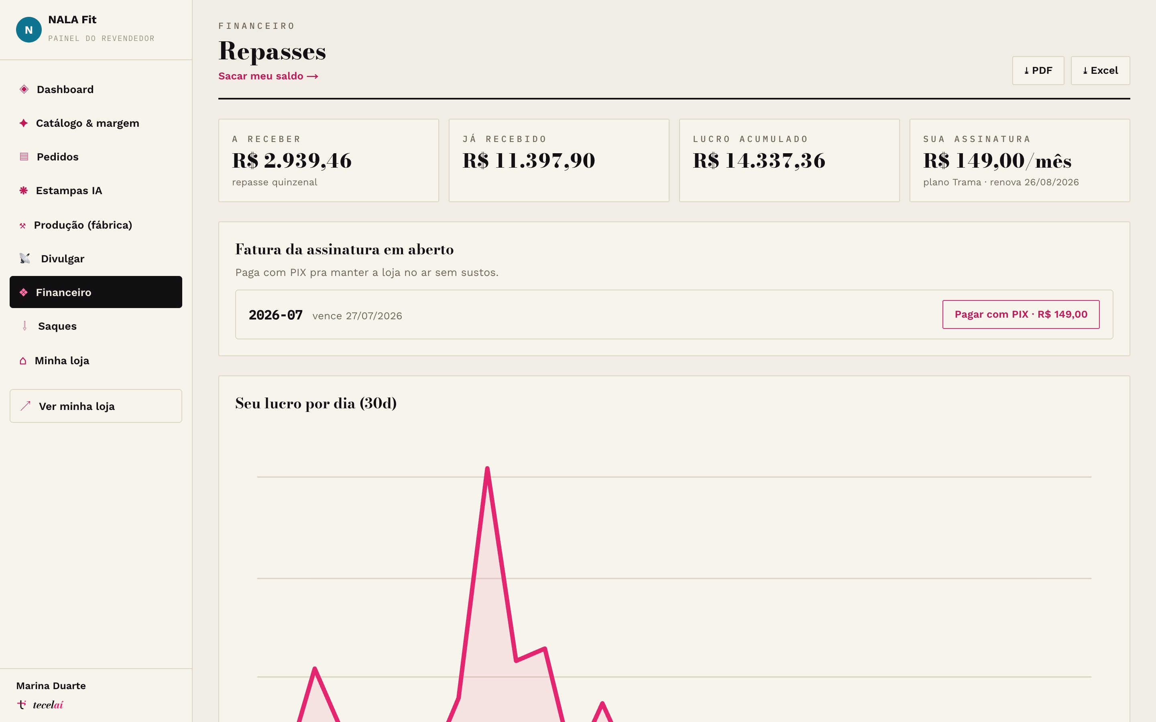Click the Produção (fábrica) hammer icon

[22, 225]
